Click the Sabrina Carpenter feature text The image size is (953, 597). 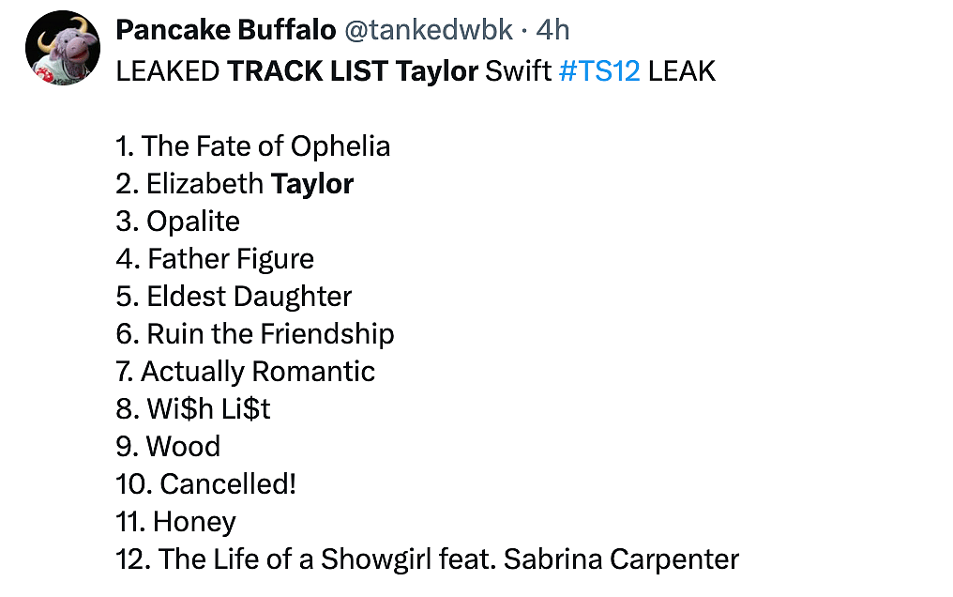click(621, 559)
